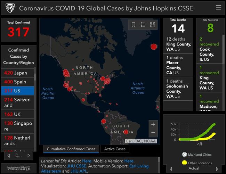Go to previous country list page arrow

(9, 156)
